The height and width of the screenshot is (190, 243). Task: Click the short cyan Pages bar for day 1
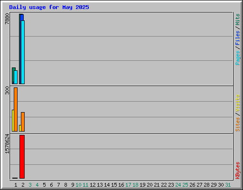16,77
